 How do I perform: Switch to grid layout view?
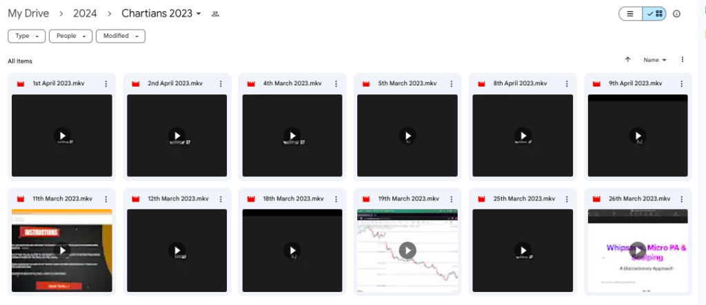[654, 14]
